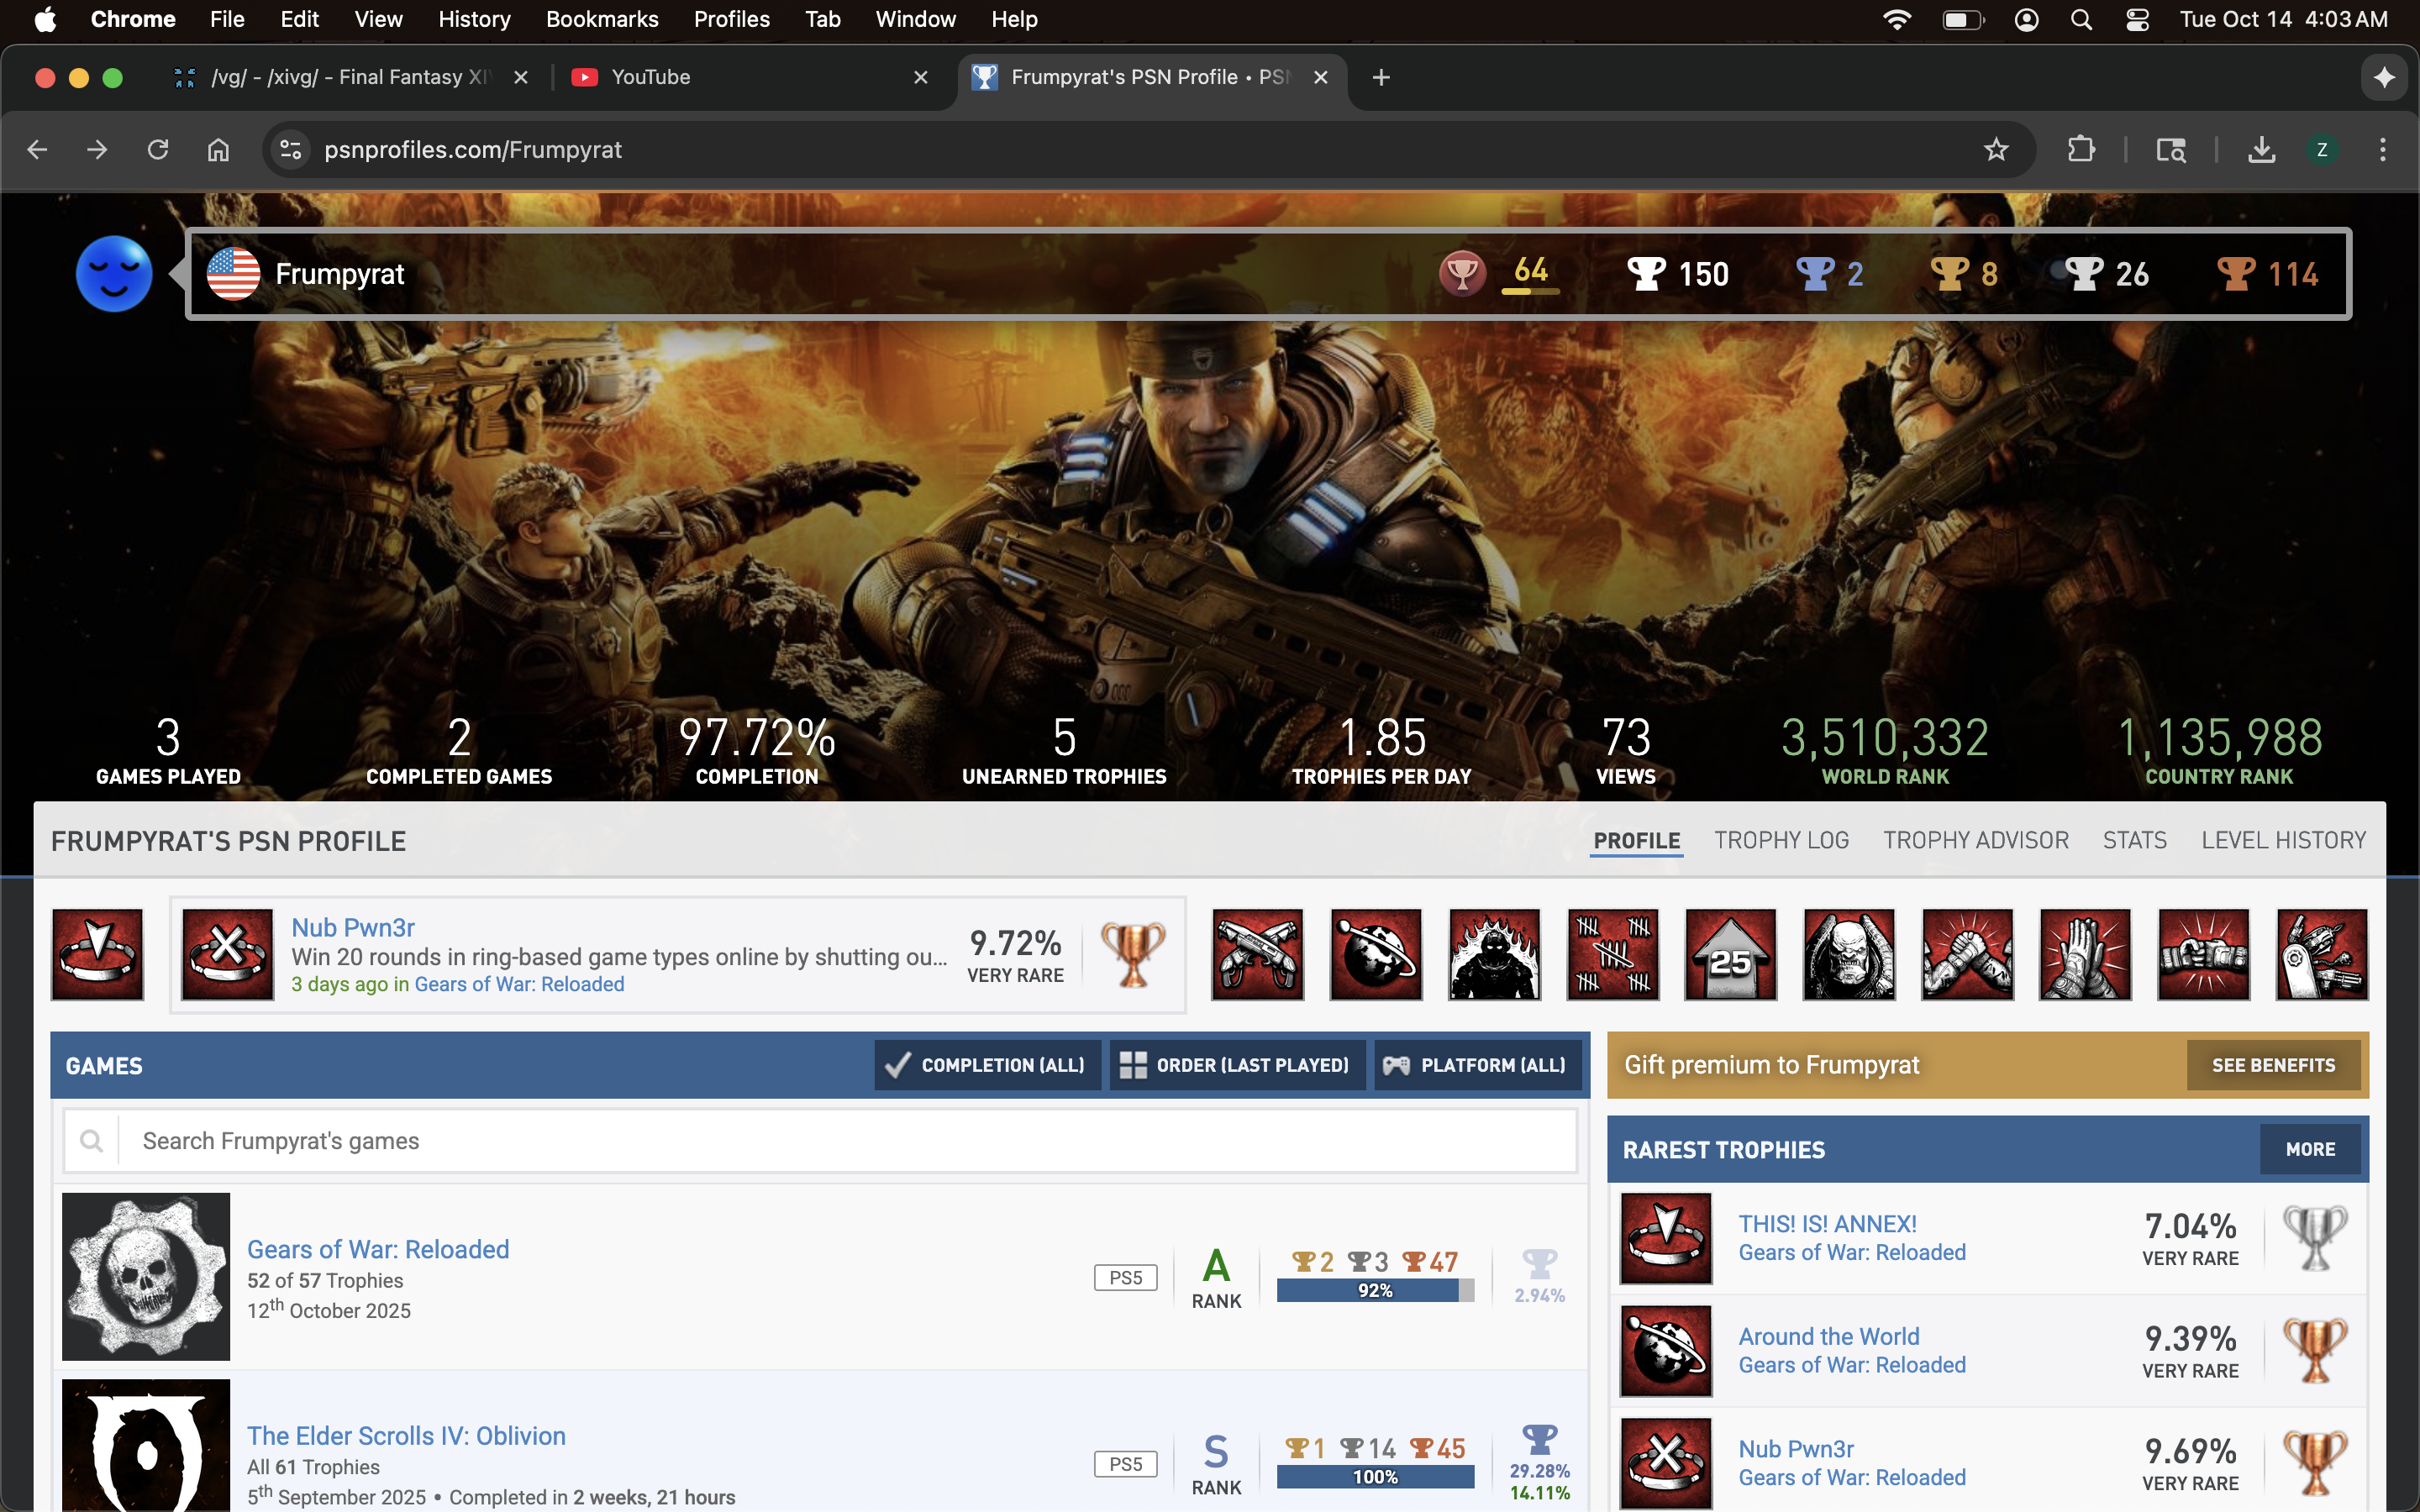Image resolution: width=2420 pixels, height=1512 pixels.
Task: Click the level 25 arrow trophy icon
Action: point(1730,954)
